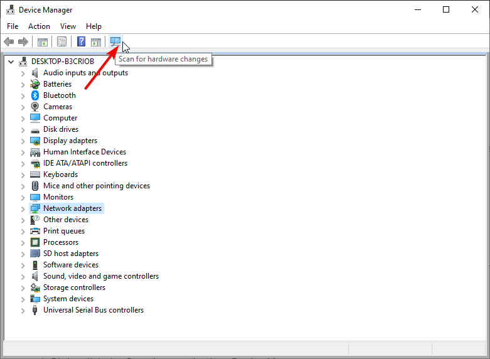Select the Storage controllers label
490x359 pixels.
75,287
